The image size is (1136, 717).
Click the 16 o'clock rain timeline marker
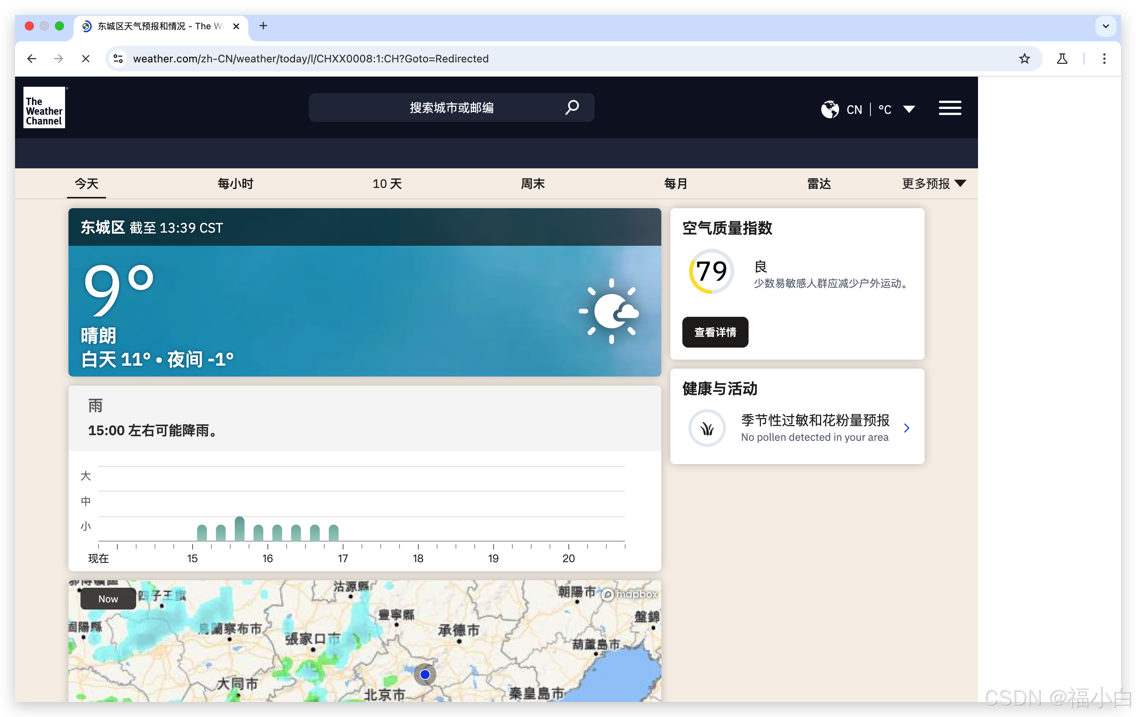(x=267, y=558)
